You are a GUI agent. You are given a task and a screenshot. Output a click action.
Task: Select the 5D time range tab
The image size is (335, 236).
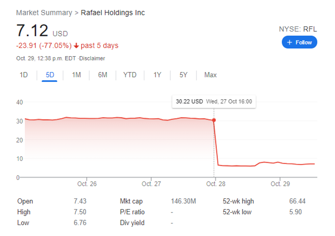point(50,75)
